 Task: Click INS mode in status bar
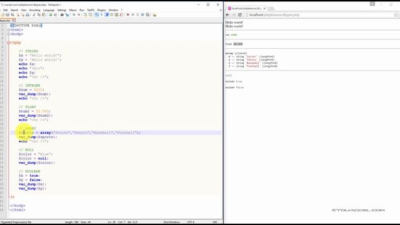215,222
